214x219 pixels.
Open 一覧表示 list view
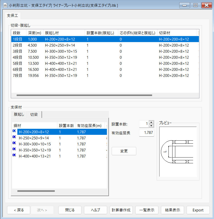click(147, 210)
